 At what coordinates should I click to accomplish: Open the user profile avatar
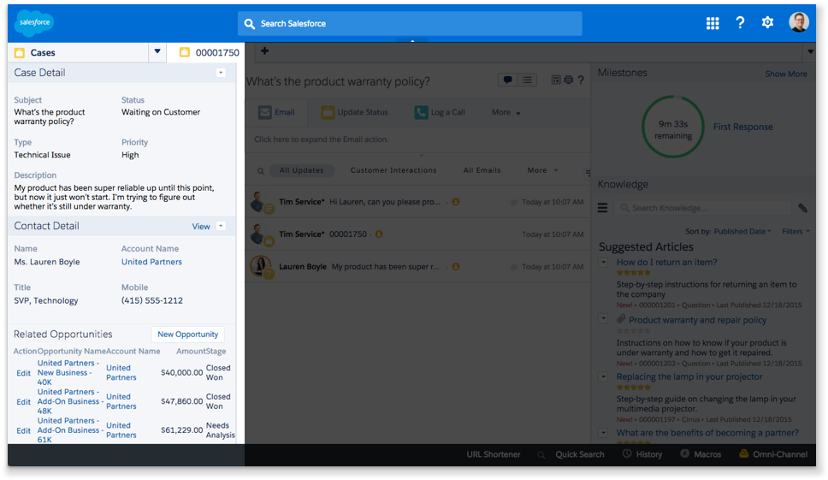[798, 22]
